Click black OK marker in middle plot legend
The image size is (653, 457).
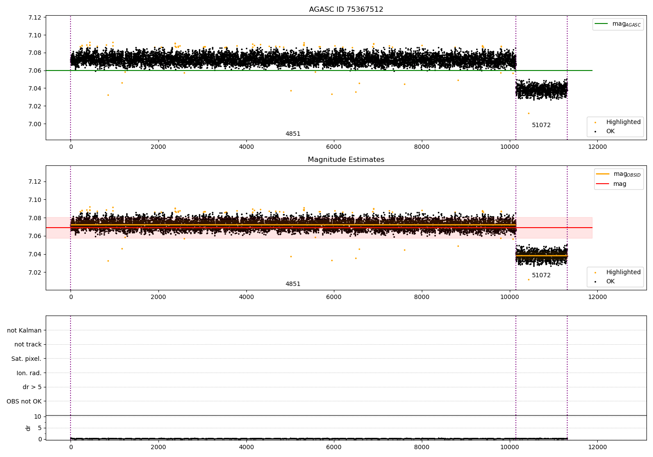click(x=595, y=282)
